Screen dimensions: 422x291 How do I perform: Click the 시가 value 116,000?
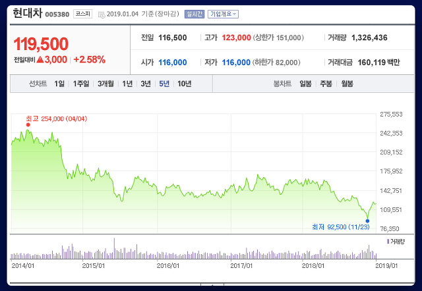[173, 63]
